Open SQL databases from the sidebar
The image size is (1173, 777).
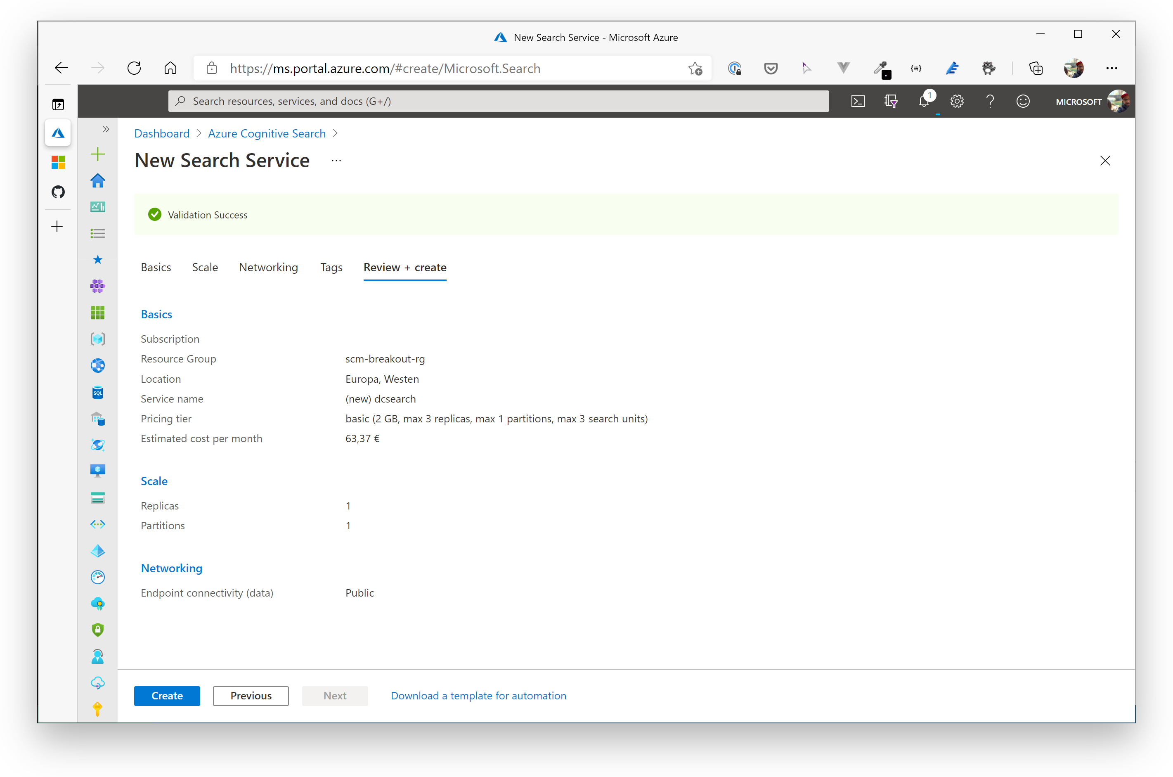[97, 393]
